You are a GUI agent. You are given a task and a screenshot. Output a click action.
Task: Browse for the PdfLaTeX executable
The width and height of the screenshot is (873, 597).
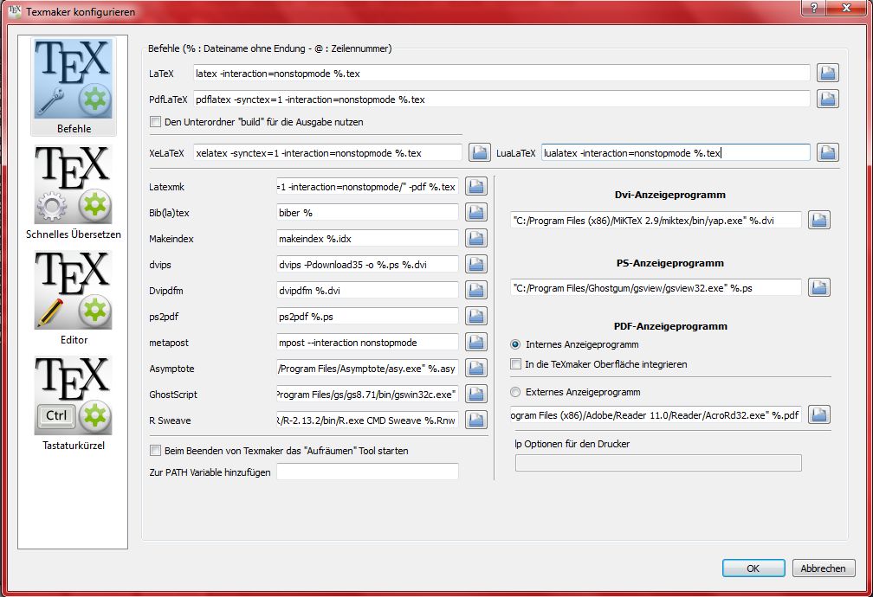(828, 99)
